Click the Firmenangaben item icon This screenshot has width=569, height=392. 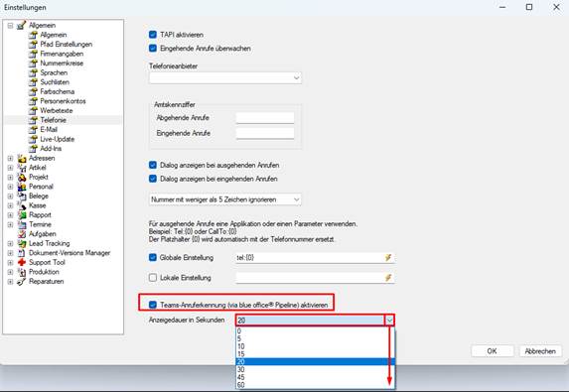point(34,54)
